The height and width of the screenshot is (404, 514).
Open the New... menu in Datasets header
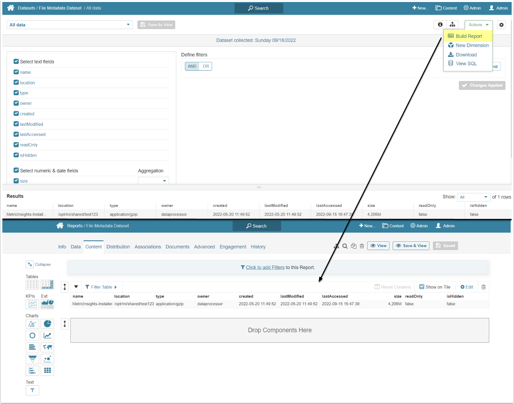[420, 8]
